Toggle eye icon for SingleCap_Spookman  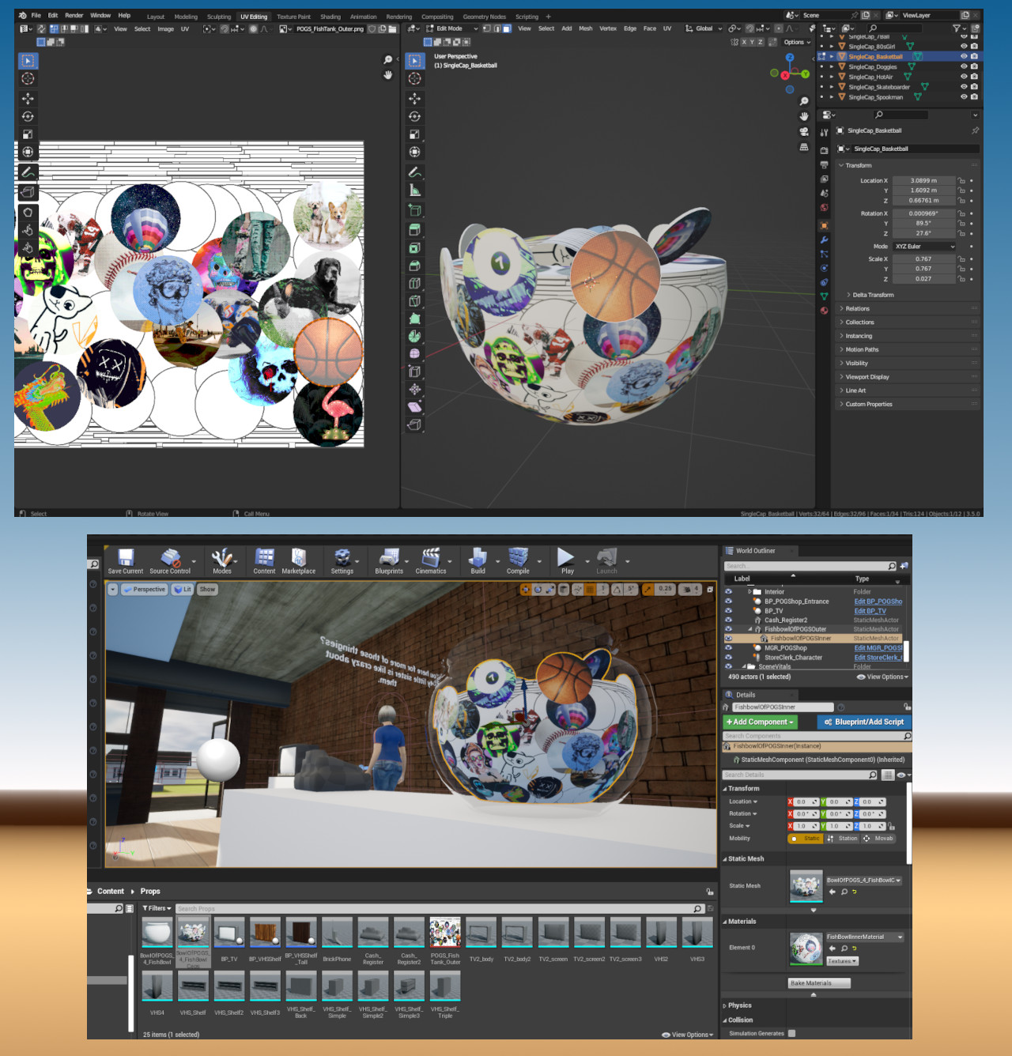[x=964, y=97]
